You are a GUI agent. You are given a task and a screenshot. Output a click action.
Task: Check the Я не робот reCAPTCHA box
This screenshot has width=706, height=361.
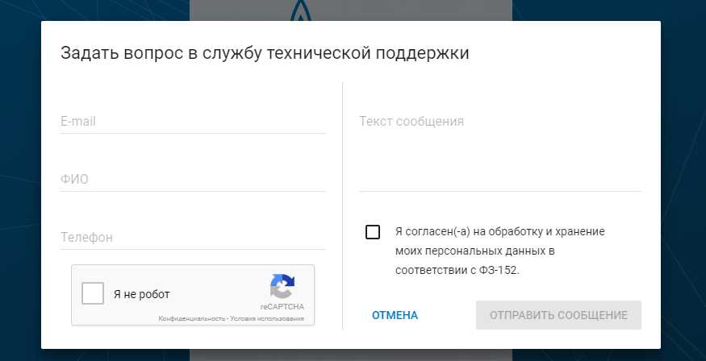[x=93, y=293]
